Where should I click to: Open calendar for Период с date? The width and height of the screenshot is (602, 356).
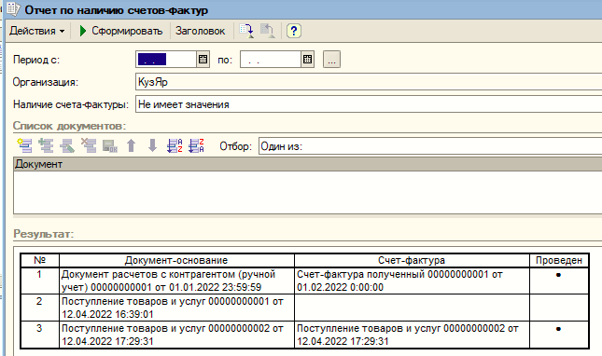[203, 60]
